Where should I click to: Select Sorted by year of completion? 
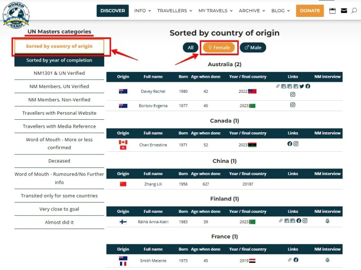[59, 60]
